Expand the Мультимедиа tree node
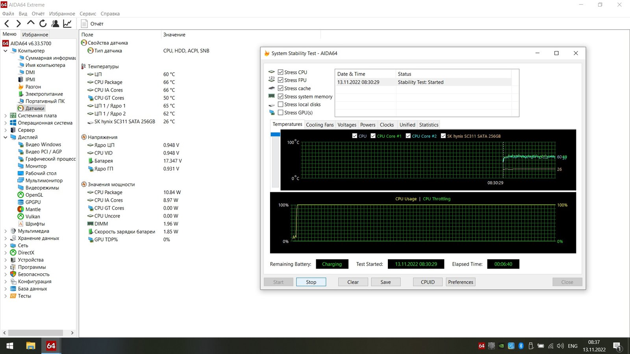Screen dimensions: 630x354 point(6,231)
